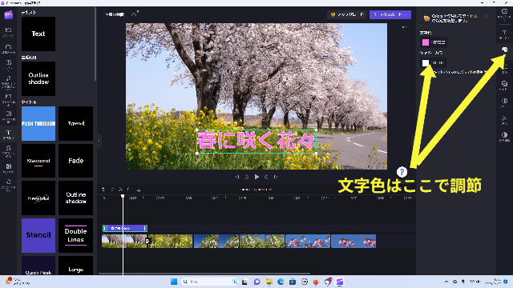The width and height of the screenshot is (513, 288).
Task: Select the last pink blossom clip on timeline
Action: click(x=353, y=241)
